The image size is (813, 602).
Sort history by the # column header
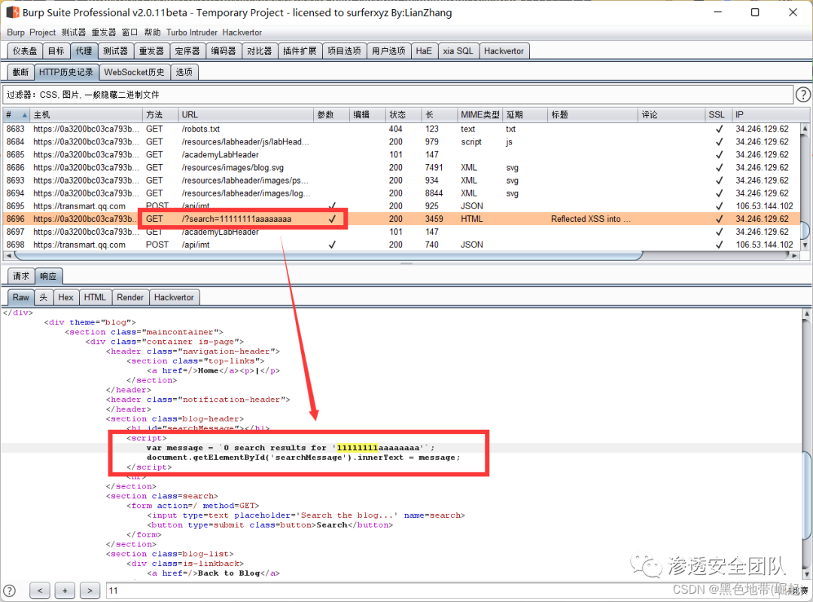[x=16, y=114]
